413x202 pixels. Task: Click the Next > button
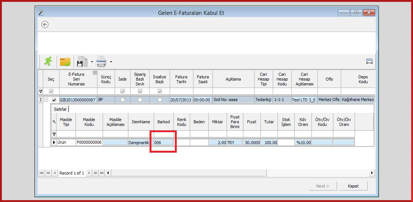click(323, 186)
